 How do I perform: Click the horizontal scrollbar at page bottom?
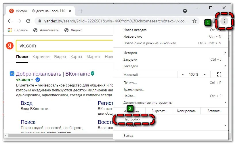60,136
